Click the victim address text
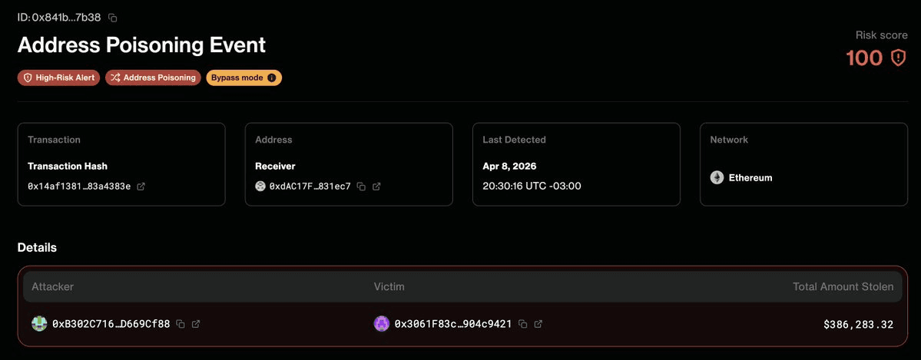Screen dimensions: 921x360 (453, 324)
